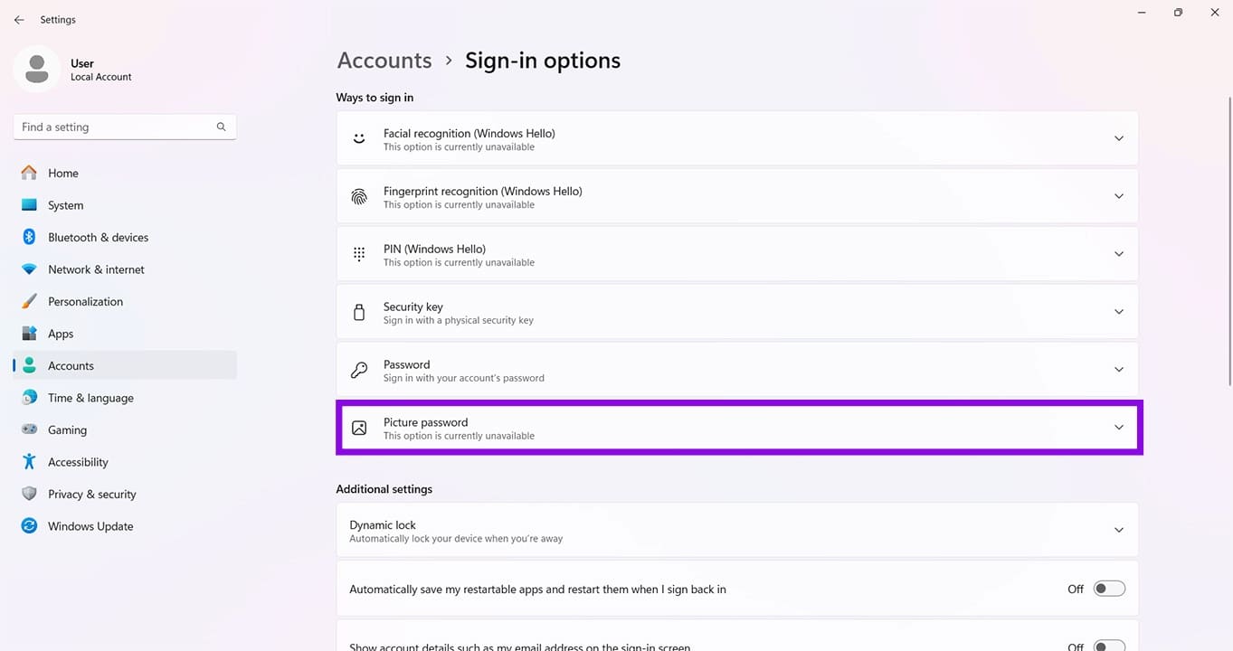The width and height of the screenshot is (1233, 651).
Task: Click the security key USB icon
Action: pyautogui.click(x=359, y=313)
